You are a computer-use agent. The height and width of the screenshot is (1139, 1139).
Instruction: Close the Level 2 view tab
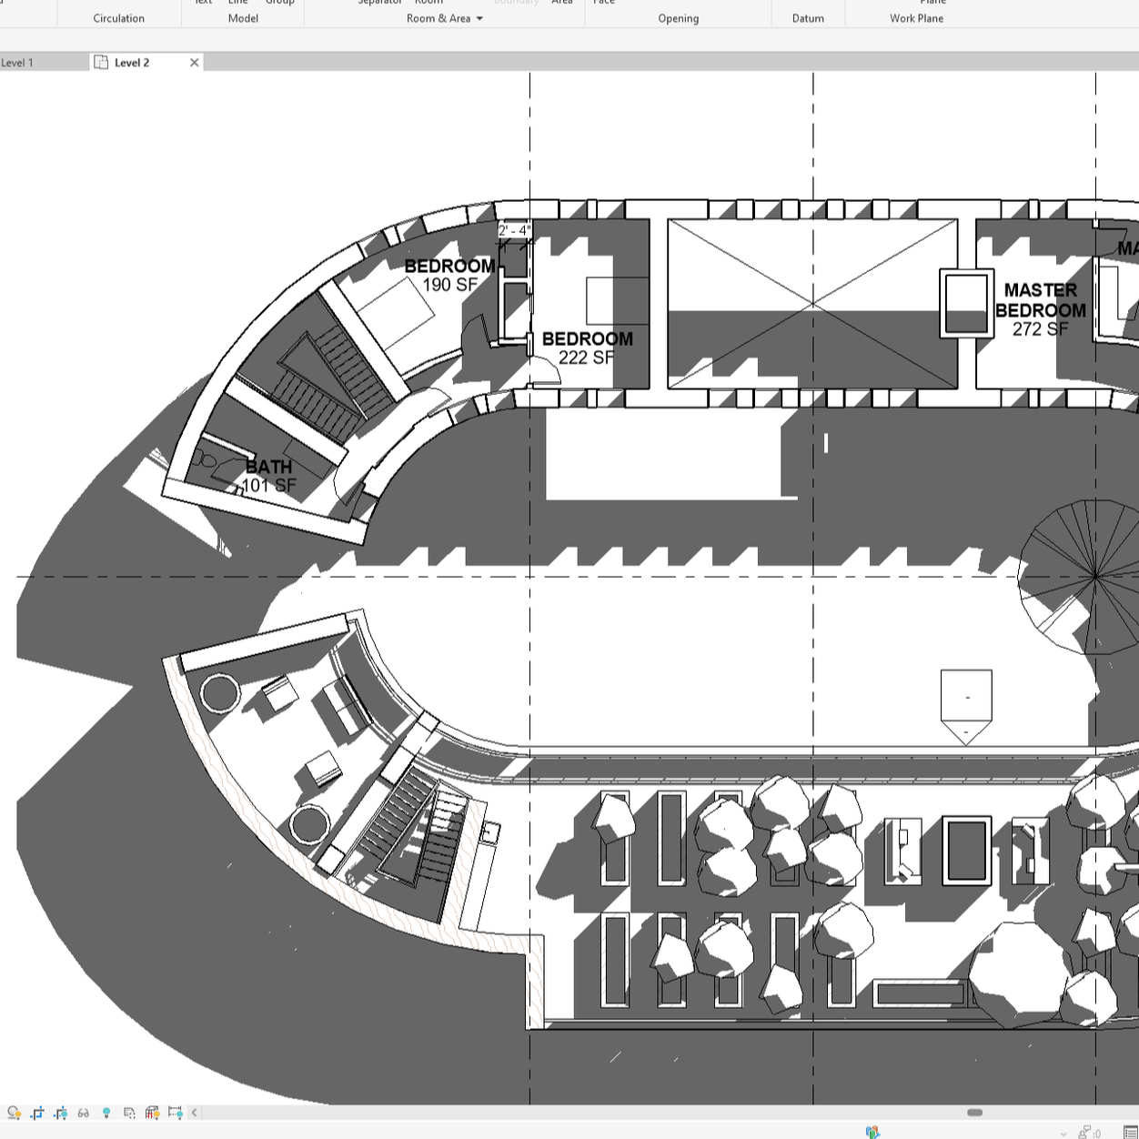point(194,63)
